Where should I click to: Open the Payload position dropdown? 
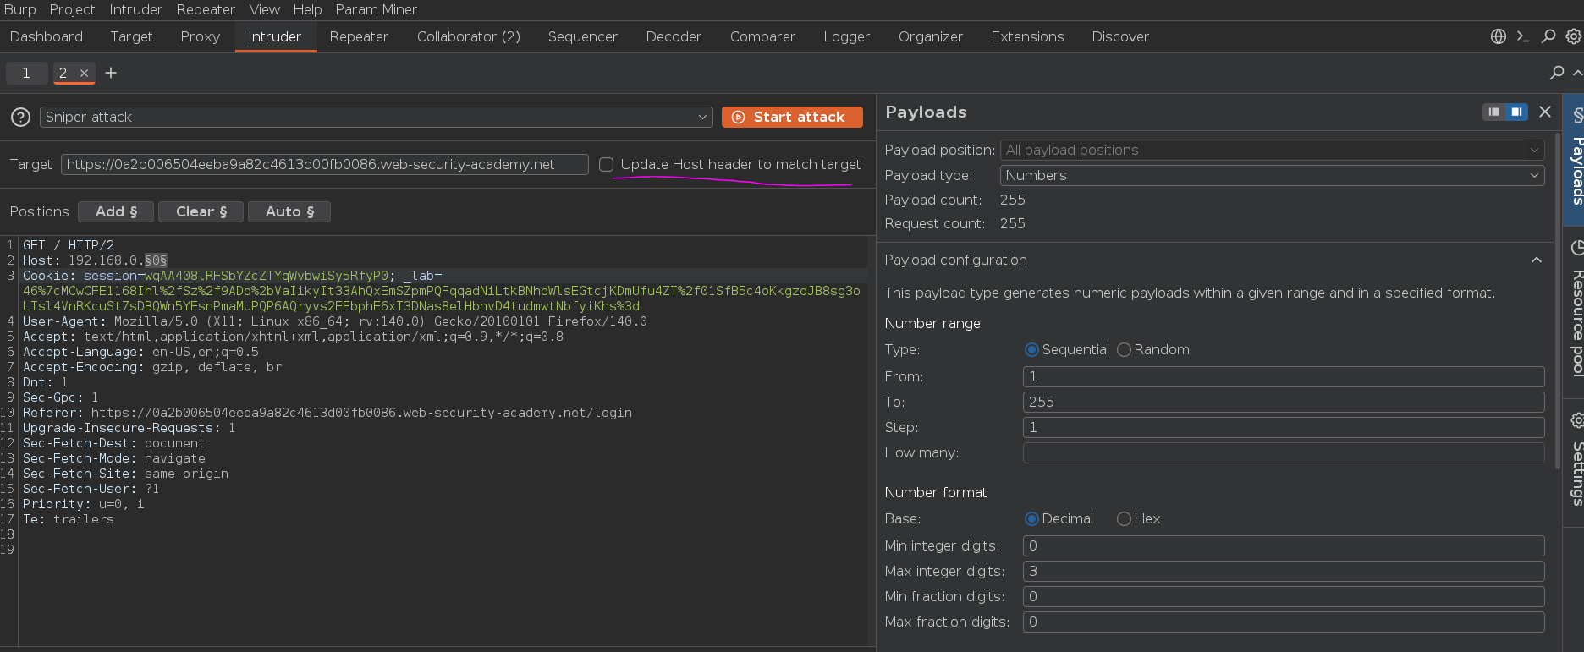pyautogui.click(x=1272, y=150)
